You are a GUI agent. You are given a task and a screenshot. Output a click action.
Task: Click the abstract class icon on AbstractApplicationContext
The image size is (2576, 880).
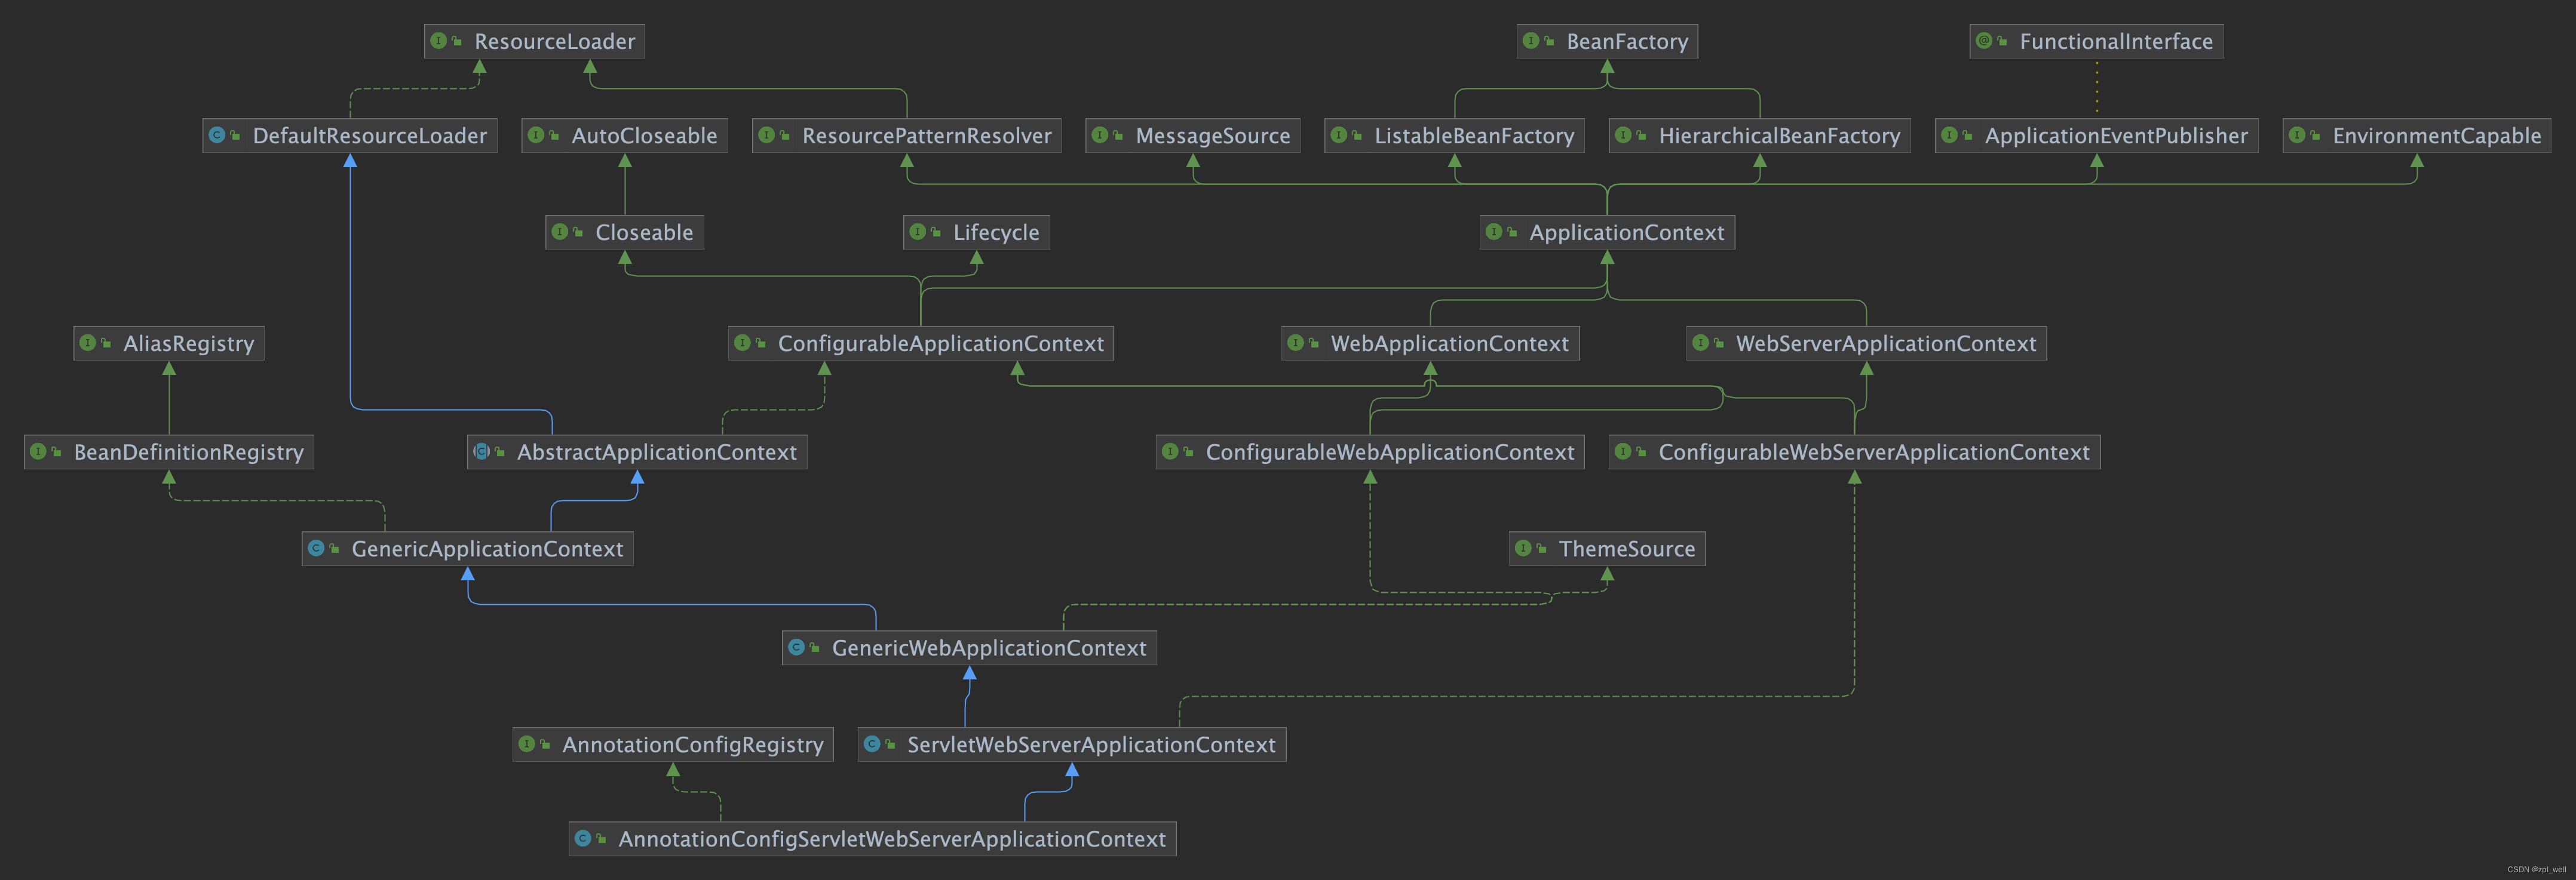pyautogui.click(x=481, y=451)
